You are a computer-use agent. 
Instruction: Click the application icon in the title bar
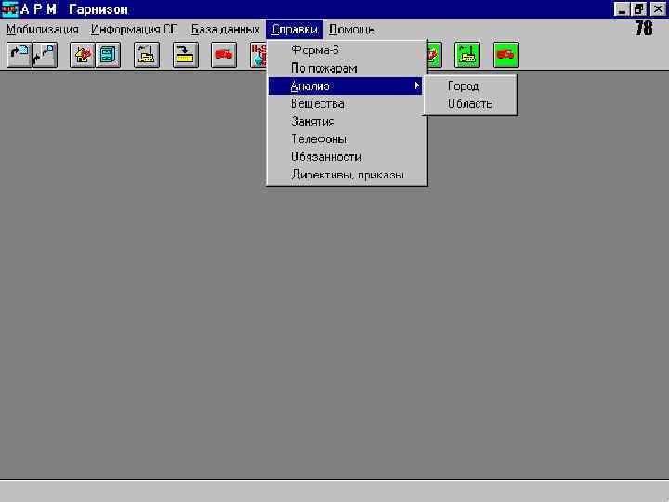tap(9, 9)
